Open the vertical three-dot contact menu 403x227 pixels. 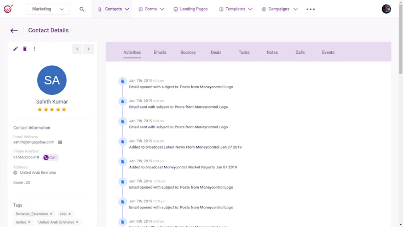tap(34, 49)
